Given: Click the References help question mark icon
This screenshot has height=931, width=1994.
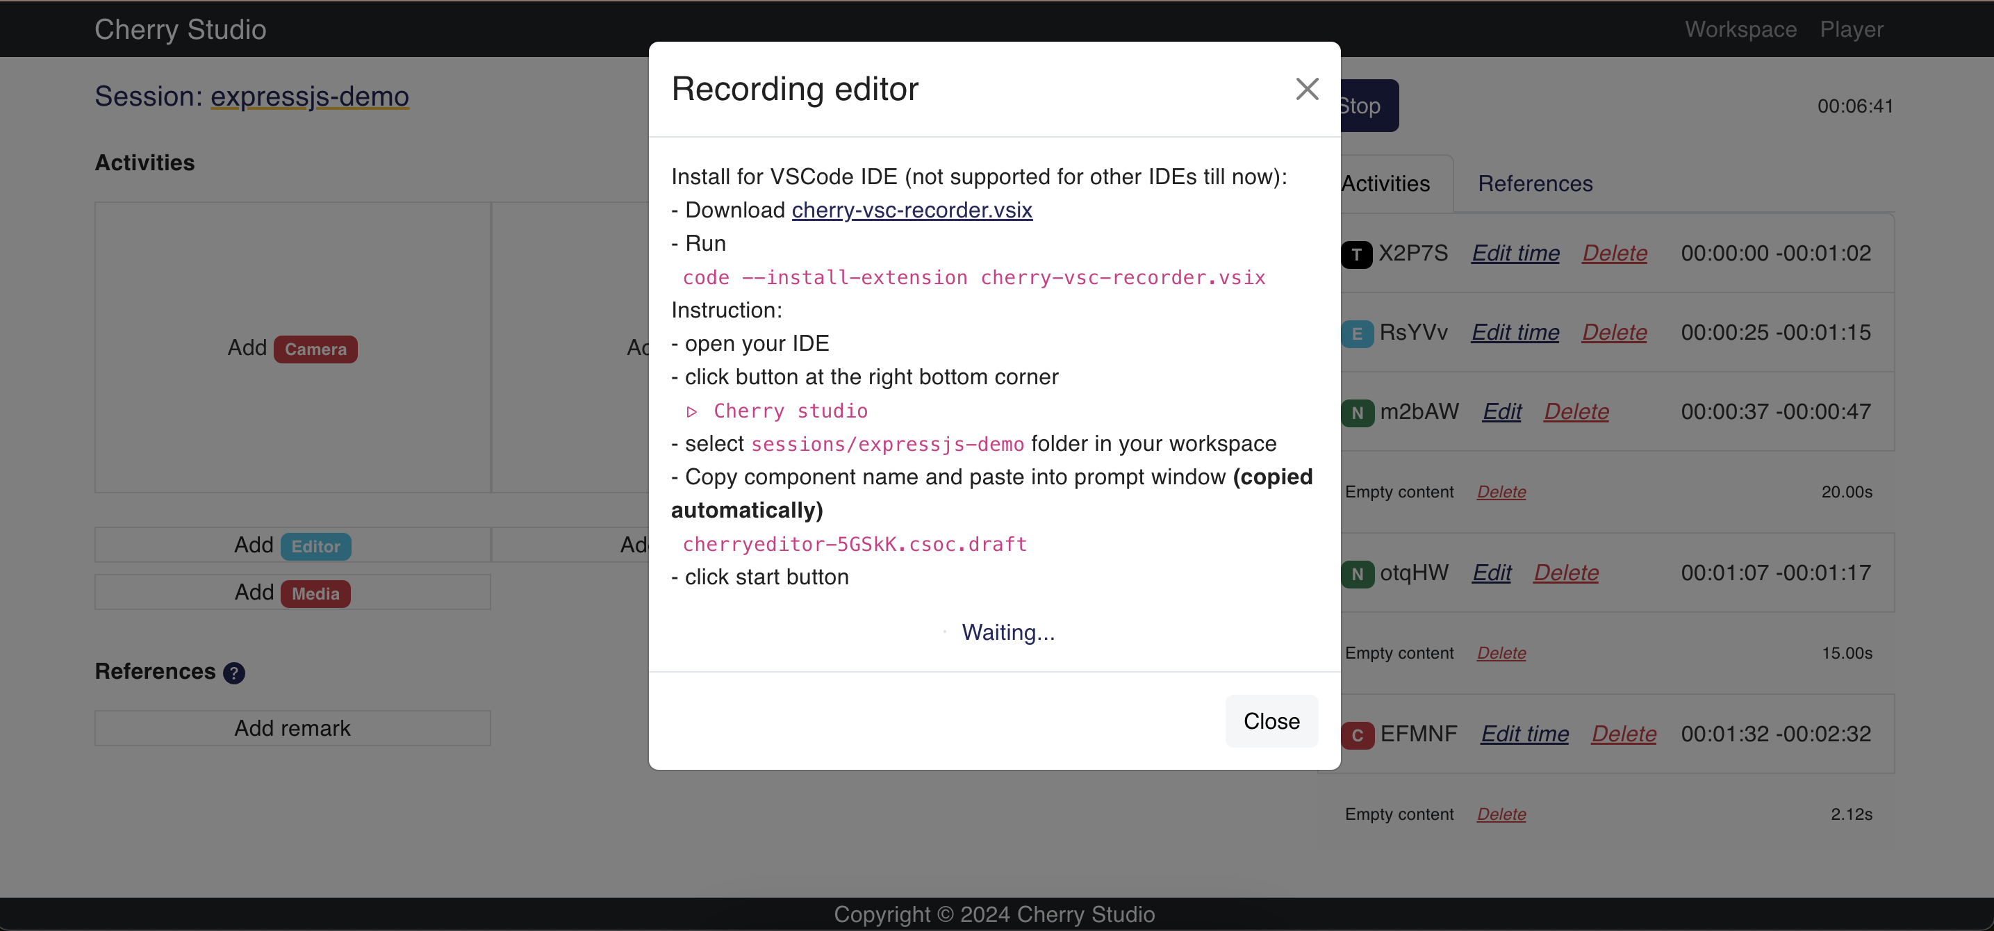Looking at the screenshot, I should (233, 673).
